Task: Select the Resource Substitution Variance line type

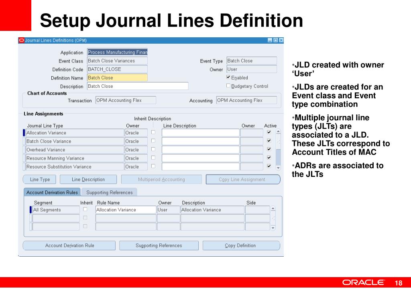Action: pyautogui.click(x=75, y=166)
